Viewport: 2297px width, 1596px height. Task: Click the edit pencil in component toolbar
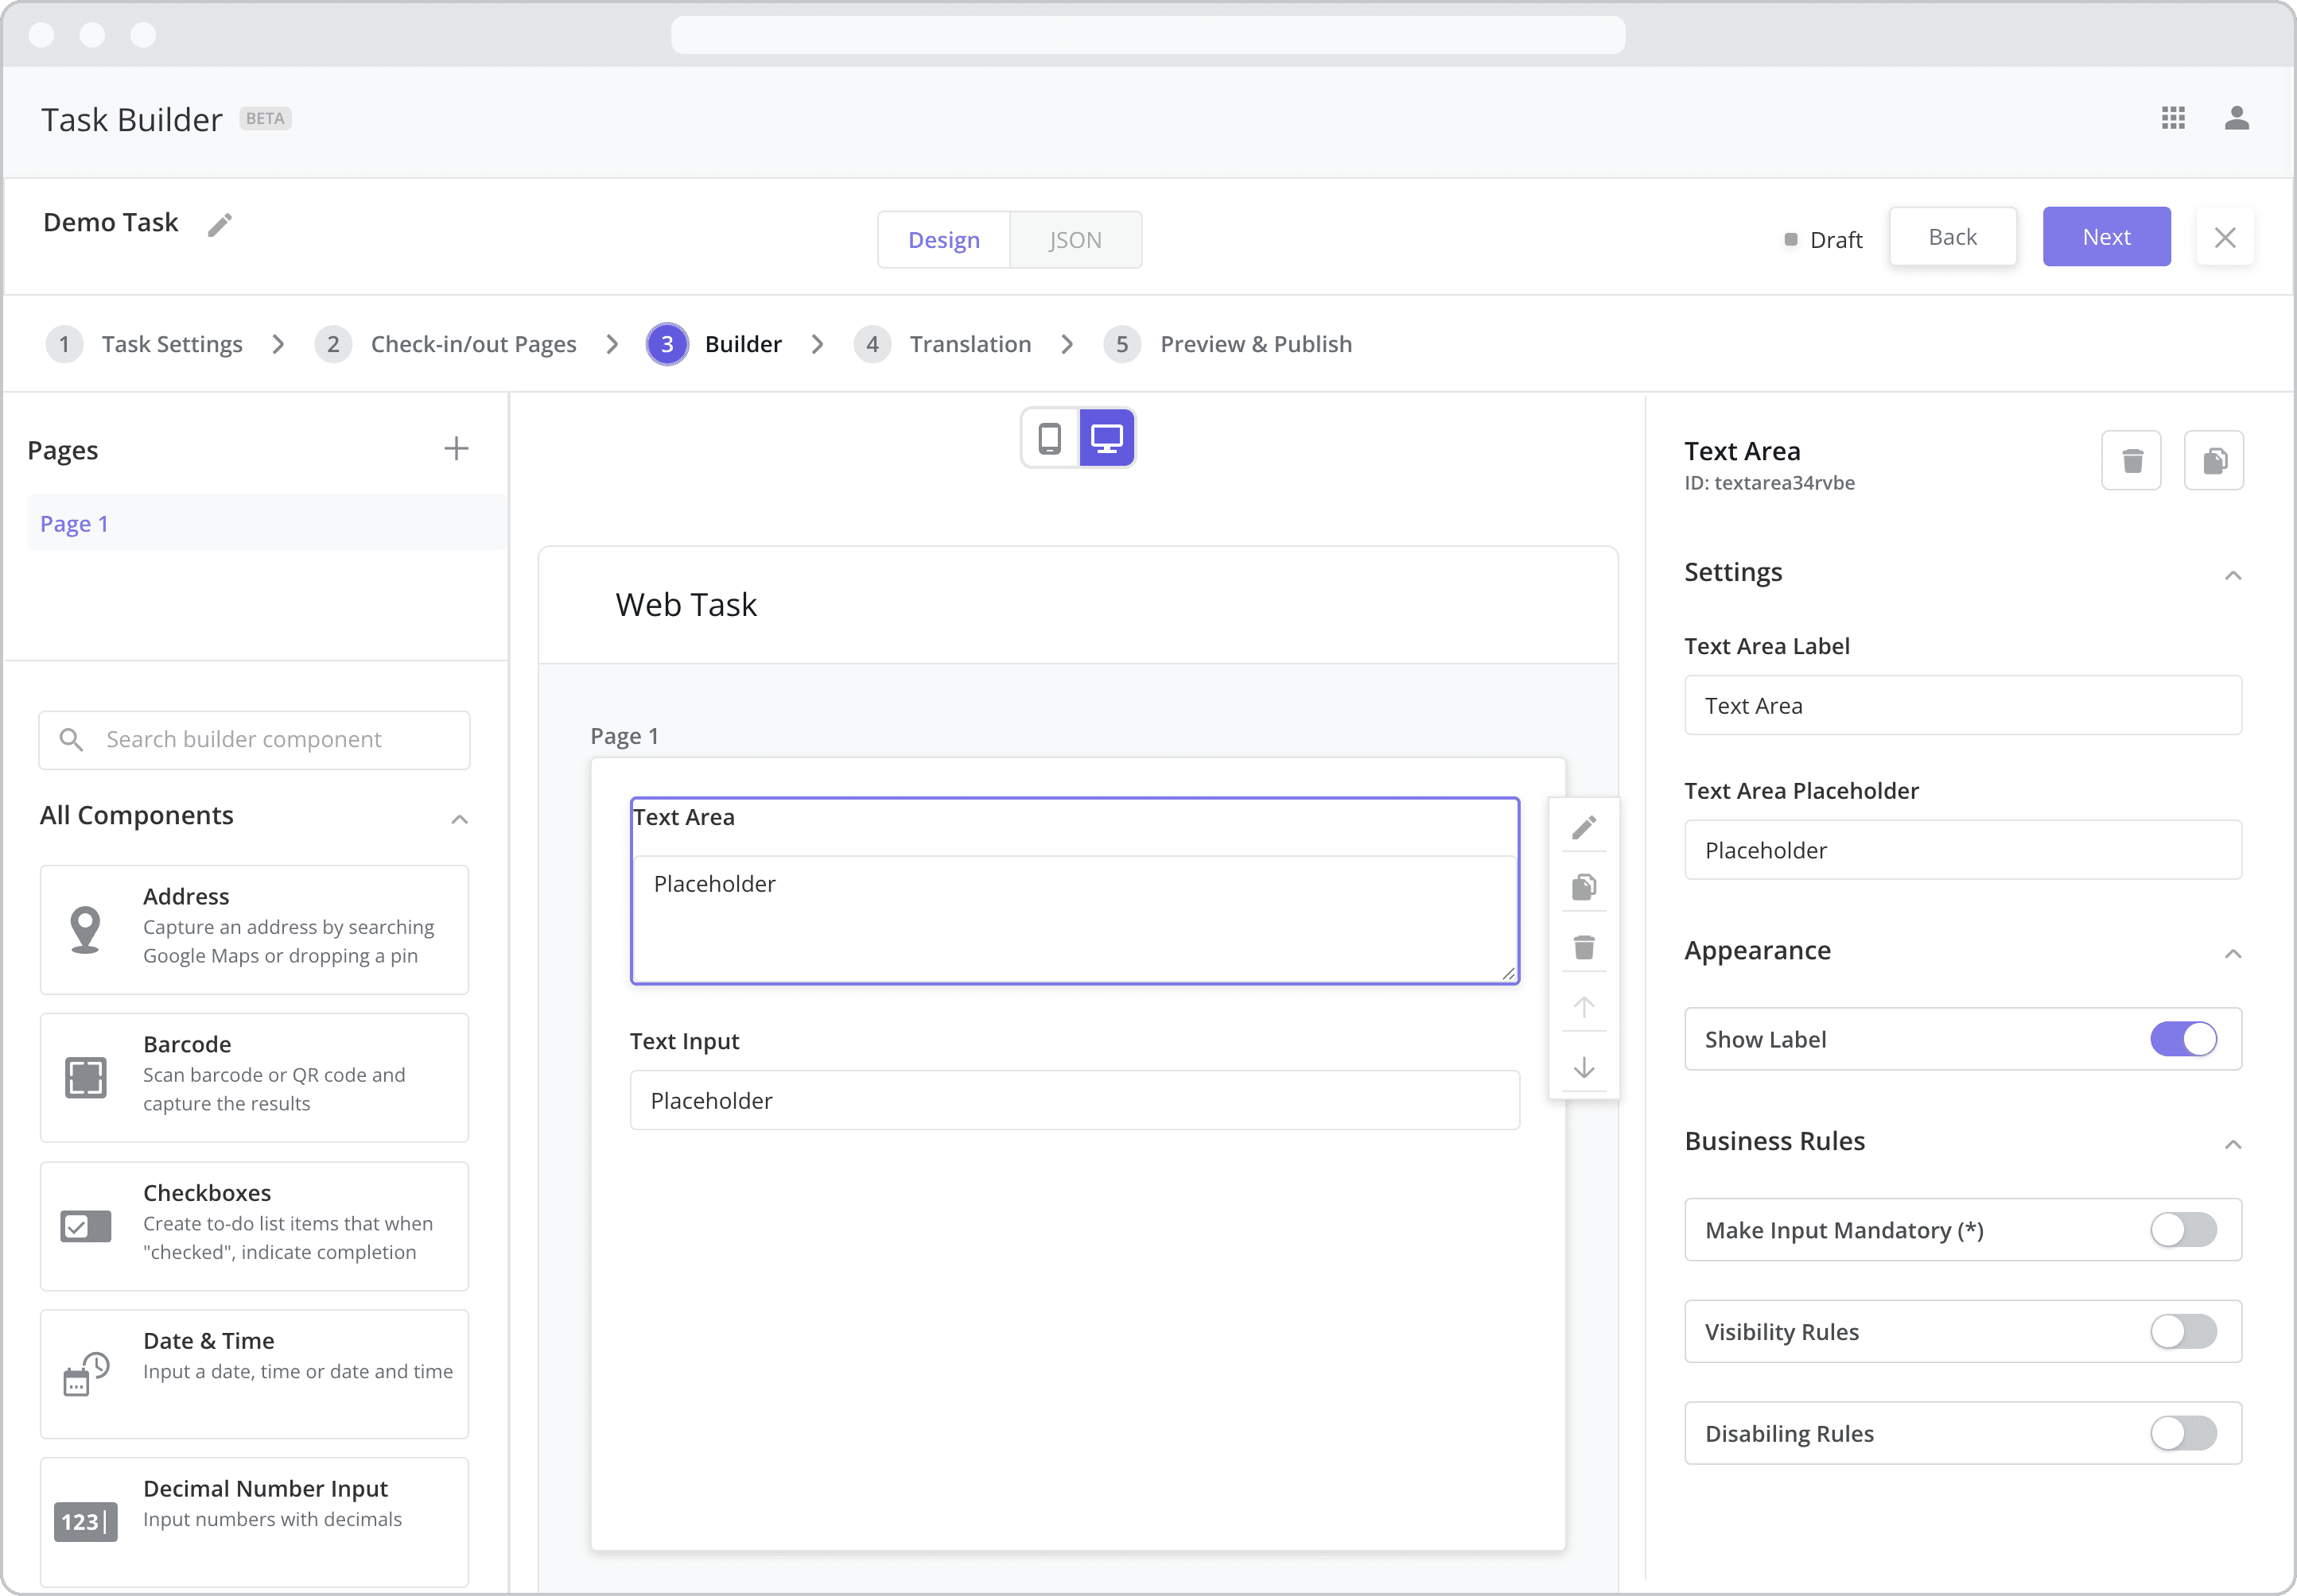point(1584,827)
